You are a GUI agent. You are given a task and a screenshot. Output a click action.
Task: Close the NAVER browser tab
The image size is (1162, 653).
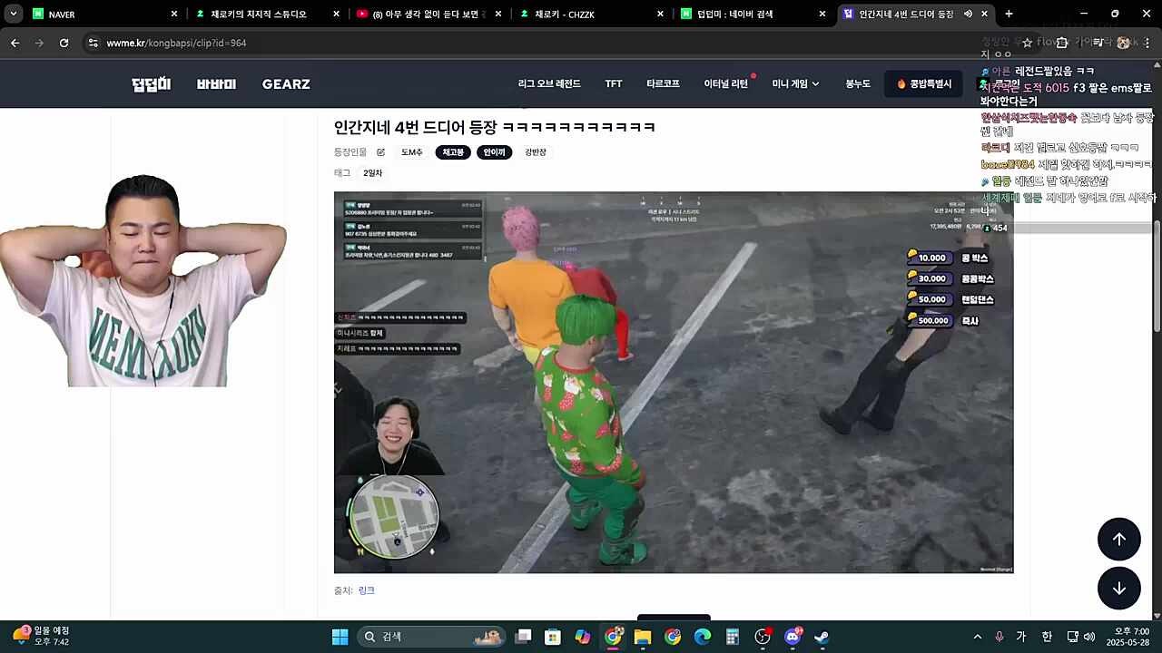173,14
